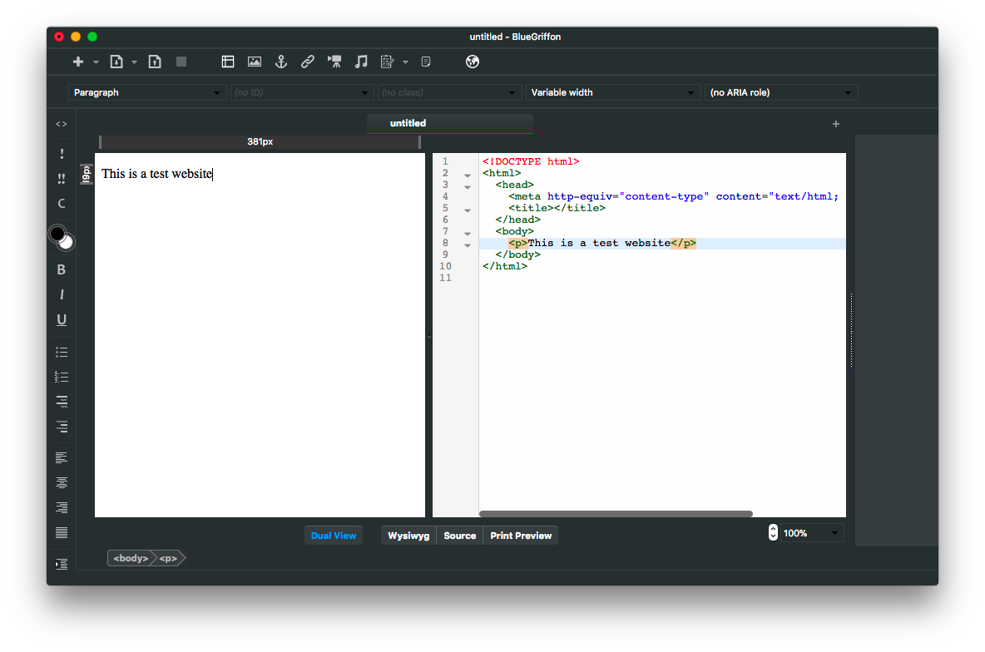
Task: Select the <p> breadcrumb element
Action: point(168,558)
